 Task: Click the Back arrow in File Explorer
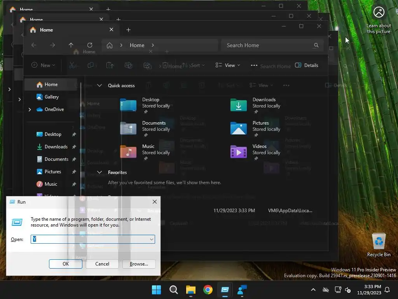point(33,45)
